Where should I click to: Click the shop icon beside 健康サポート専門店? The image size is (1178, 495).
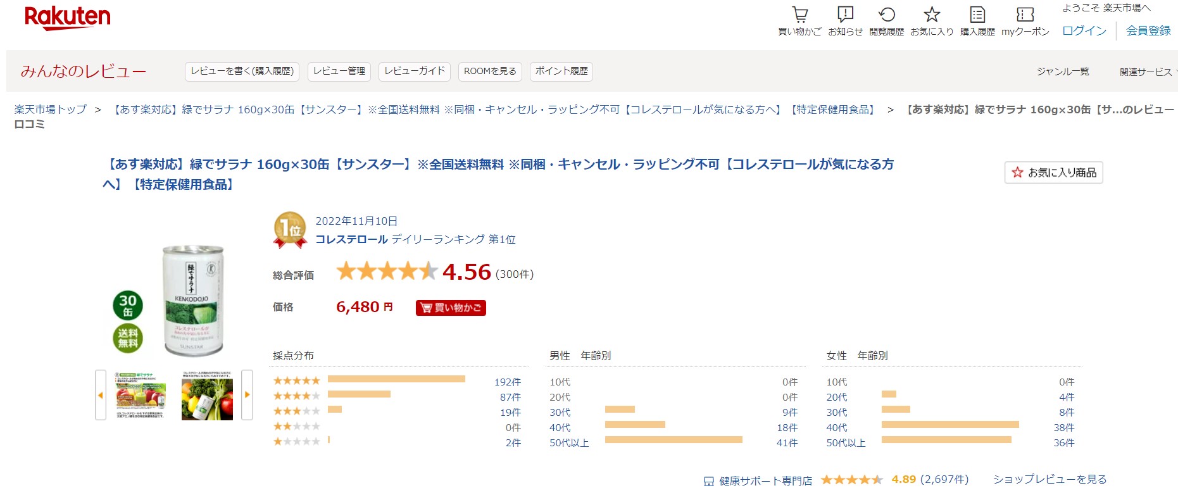[x=709, y=481]
